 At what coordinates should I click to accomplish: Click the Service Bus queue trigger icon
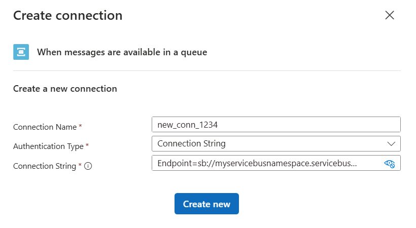click(21, 52)
